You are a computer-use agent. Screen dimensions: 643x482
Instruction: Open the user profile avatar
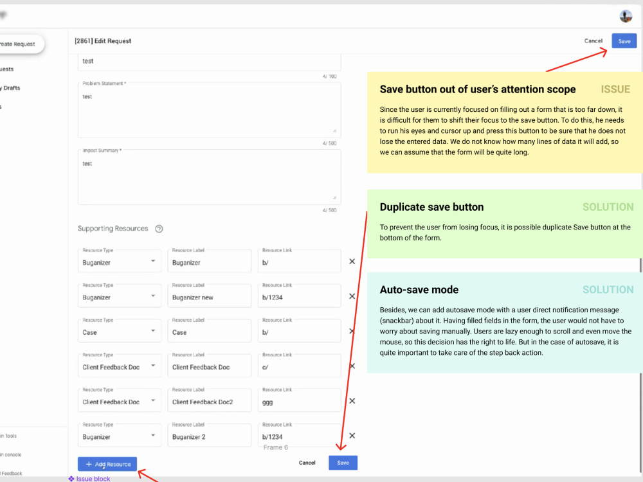pyautogui.click(x=626, y=16)
